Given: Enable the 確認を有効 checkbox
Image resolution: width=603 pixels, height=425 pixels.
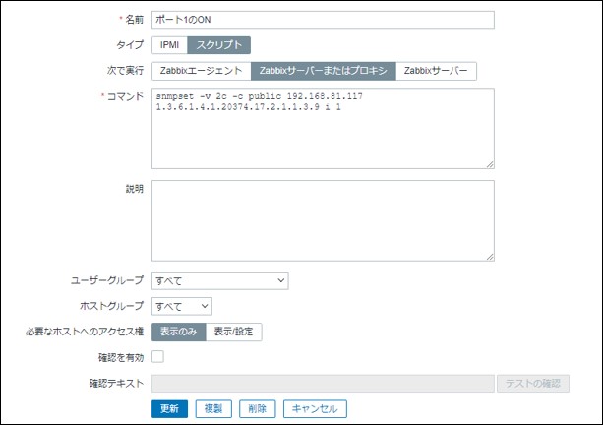Looking at the screenshot, I should coord(157,356).
